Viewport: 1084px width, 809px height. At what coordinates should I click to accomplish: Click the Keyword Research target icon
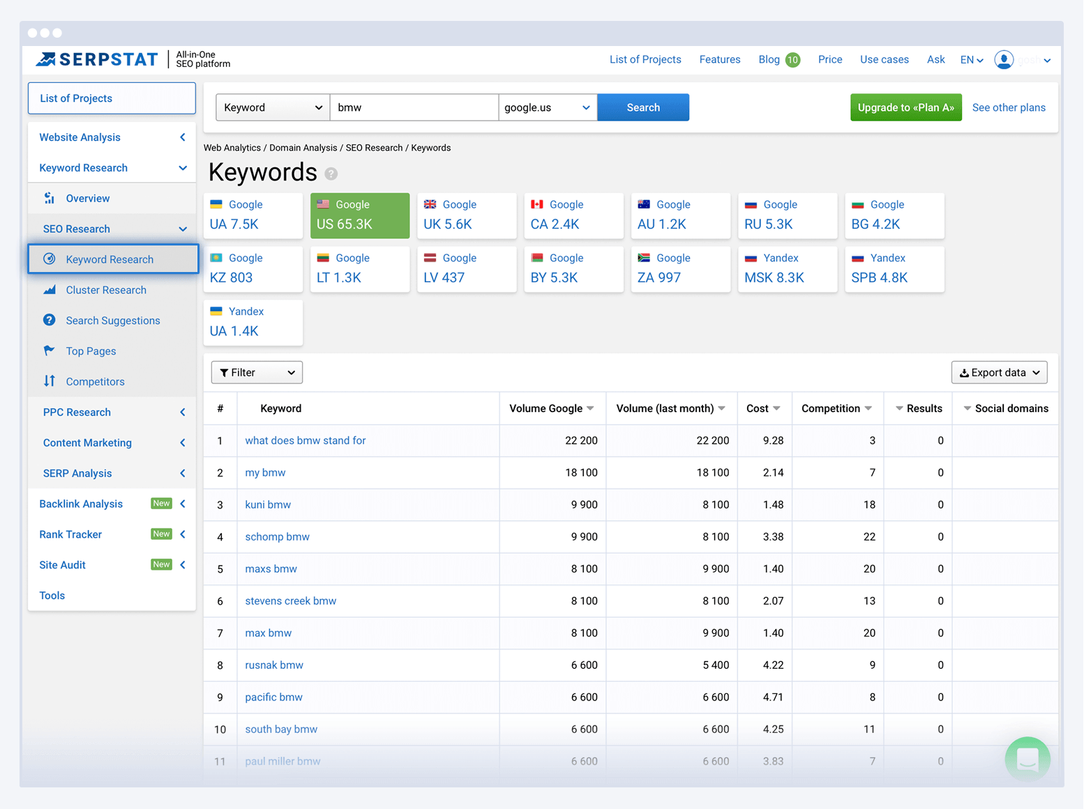click(x=50, y=259)
